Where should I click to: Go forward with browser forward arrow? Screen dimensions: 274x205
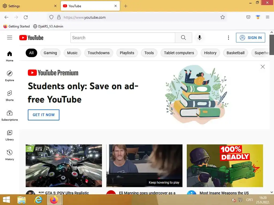[x=16, y=17]
